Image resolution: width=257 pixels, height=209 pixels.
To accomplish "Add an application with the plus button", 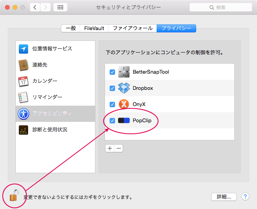I will 110,148.
